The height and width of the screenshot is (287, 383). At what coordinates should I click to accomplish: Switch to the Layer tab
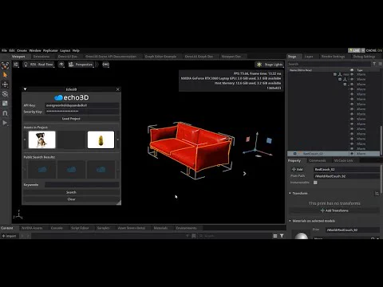[x=309, y=57]
